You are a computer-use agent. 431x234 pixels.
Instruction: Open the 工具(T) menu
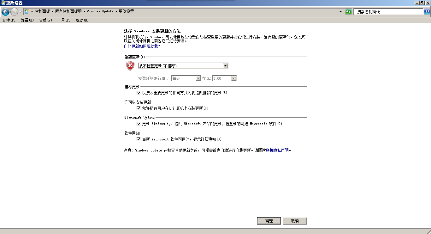pos(64,20)
